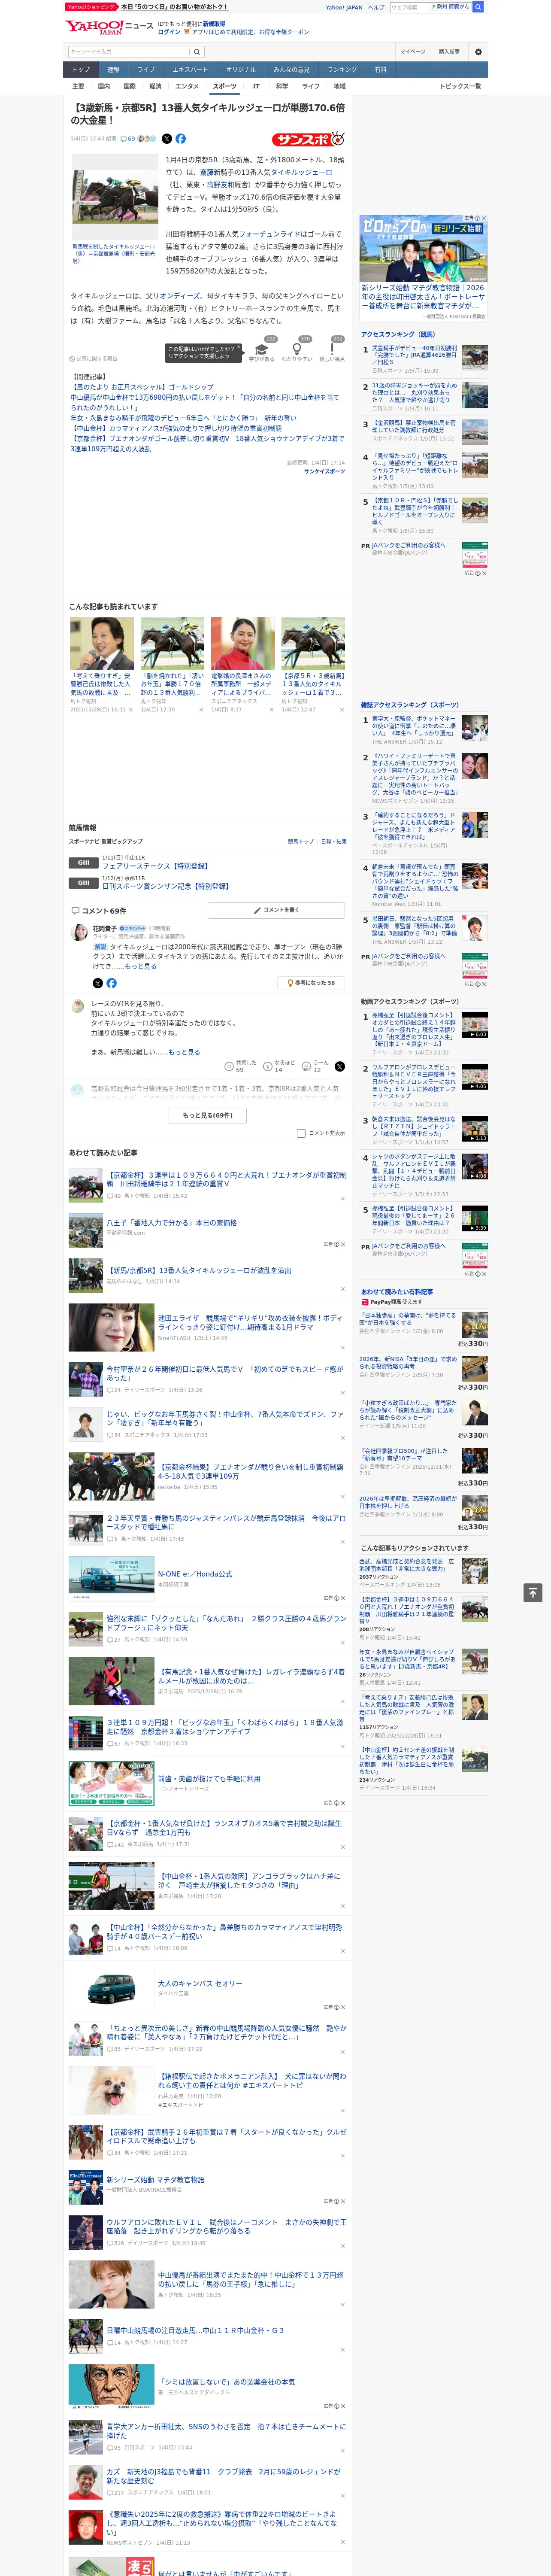The image size is (551, 2576).
Task: Click the 参考になった 58 button
Action: pos(311,983)
